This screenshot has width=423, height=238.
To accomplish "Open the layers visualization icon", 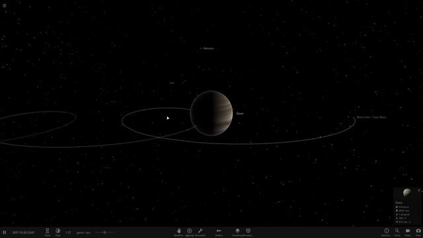I will click(x=237, y=231).
